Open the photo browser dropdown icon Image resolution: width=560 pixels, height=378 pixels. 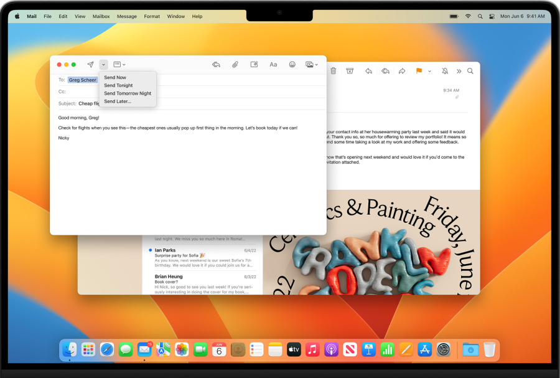312,64
